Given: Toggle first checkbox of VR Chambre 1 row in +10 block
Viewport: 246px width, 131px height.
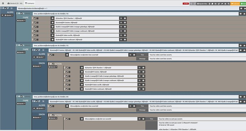Looking at the screenshot, I should tap(35, 18).
